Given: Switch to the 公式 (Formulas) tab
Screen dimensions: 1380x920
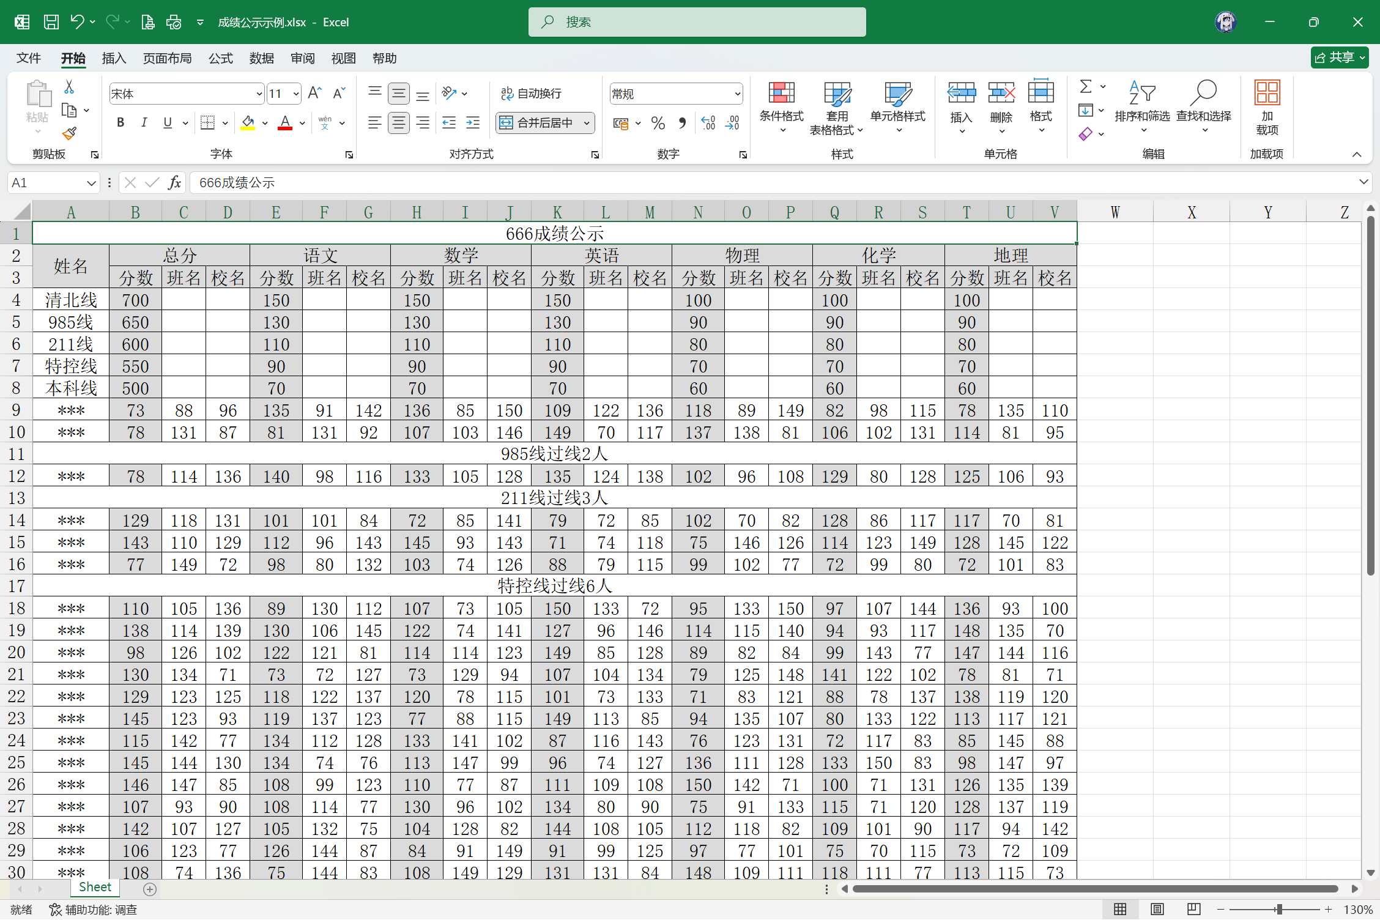Looking at the screenshot, I should [x=220, y=58].
